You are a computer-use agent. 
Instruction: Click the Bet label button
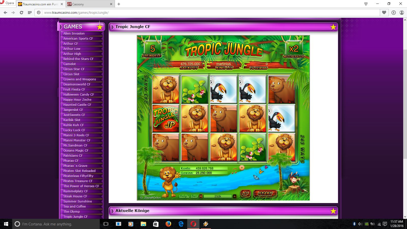pyautogui.click(x=194, y=196)
